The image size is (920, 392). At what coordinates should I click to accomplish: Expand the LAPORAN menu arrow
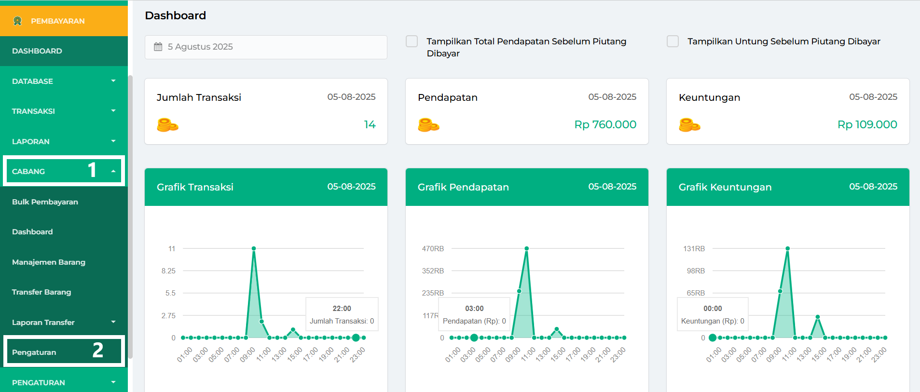tap(113, 141)
